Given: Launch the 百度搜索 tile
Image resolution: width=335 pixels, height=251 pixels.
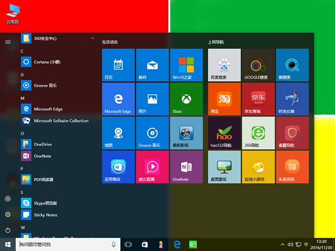Looking at the screenshot, I should (x=224, y=65).
